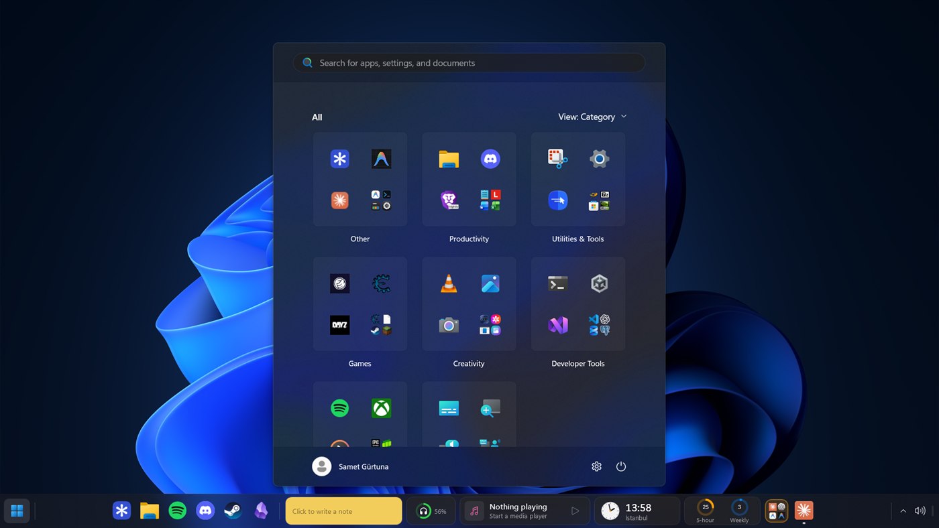The width and height of the screenshot is (939, 528).
Task: Expand Utilities & Tools small icon cluster
Action: pos(599,200)
